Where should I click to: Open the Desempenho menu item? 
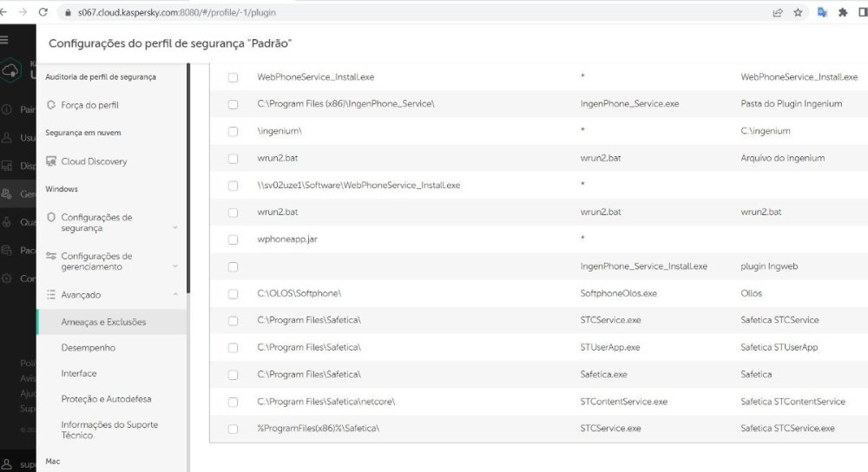[88, 348]
